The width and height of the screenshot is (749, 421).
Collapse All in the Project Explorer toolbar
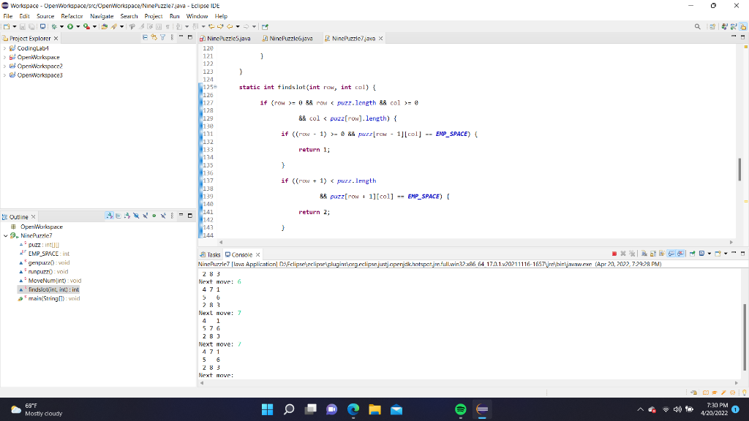point(146,37)
